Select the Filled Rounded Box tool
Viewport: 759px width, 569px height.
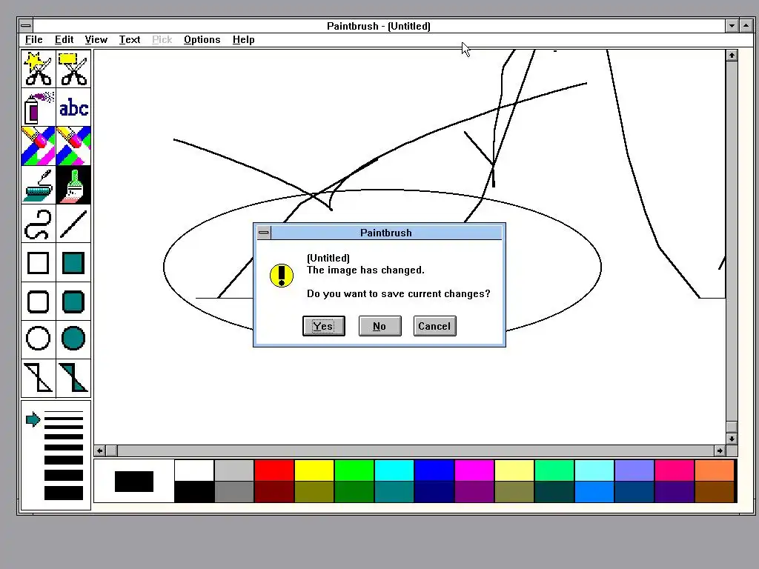(73, 302)
